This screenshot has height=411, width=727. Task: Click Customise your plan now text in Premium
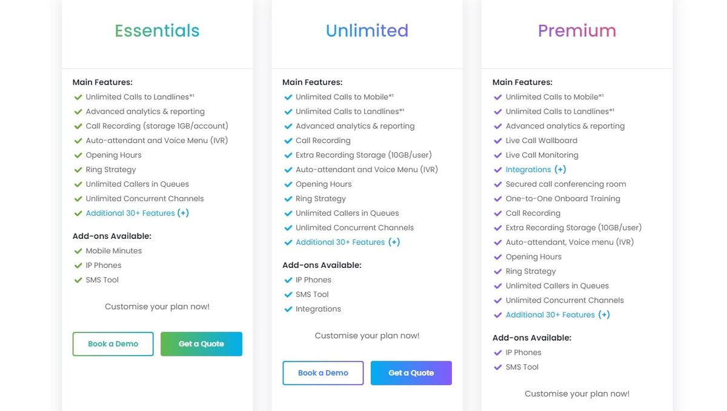tap(577, 393)
